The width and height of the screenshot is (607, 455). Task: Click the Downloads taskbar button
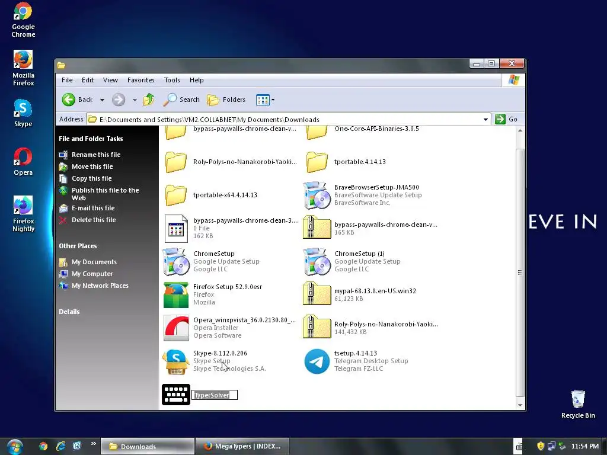coord(148,447)
